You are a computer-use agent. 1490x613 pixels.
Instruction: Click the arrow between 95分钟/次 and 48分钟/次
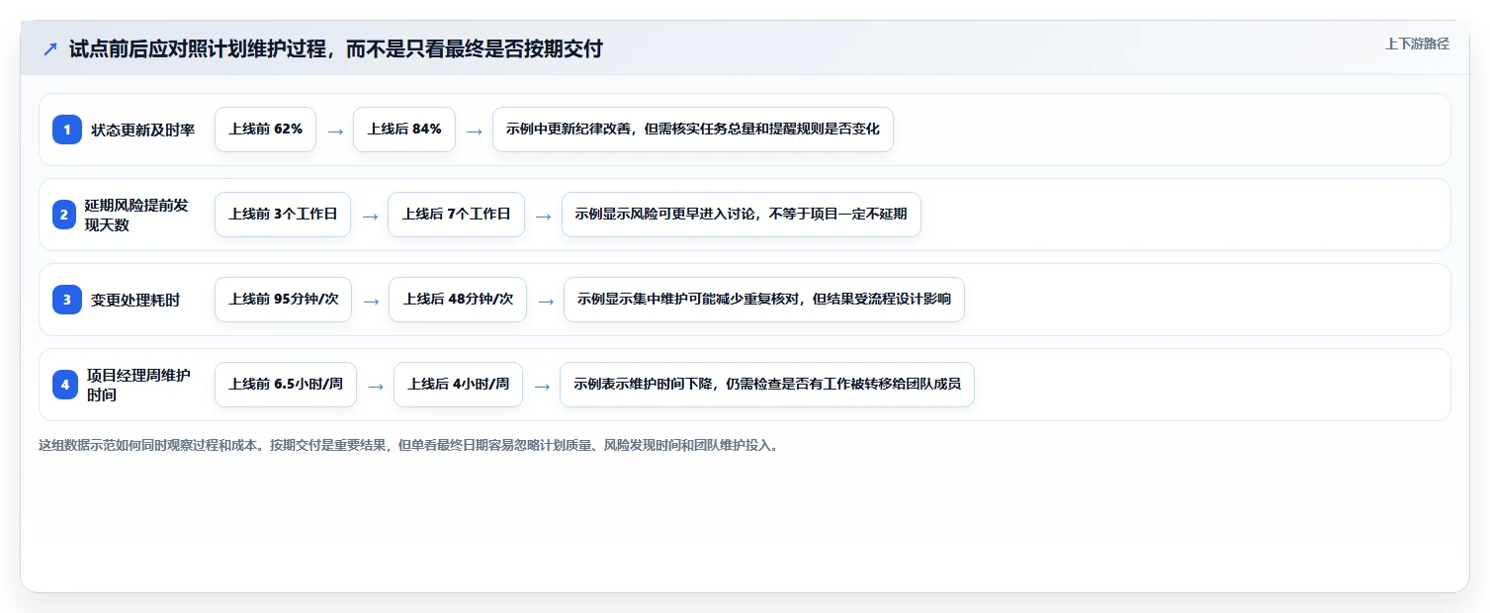(371, 301)
